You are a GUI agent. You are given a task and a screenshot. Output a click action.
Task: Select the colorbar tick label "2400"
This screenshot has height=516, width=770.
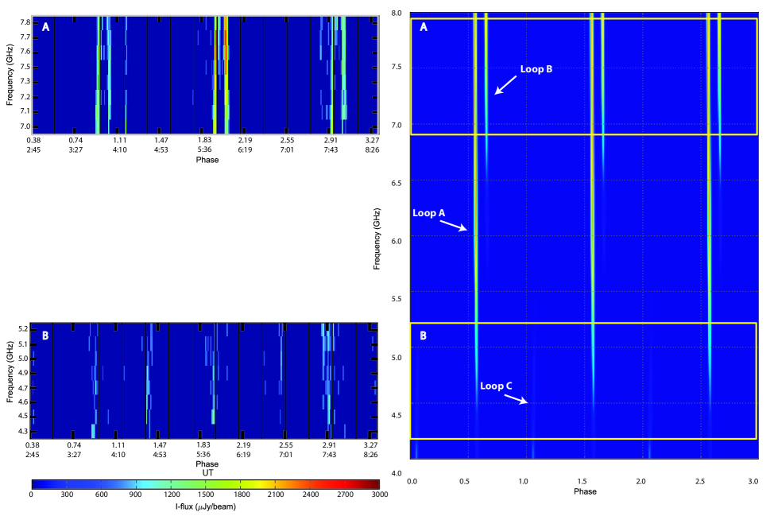click(311, 495)
